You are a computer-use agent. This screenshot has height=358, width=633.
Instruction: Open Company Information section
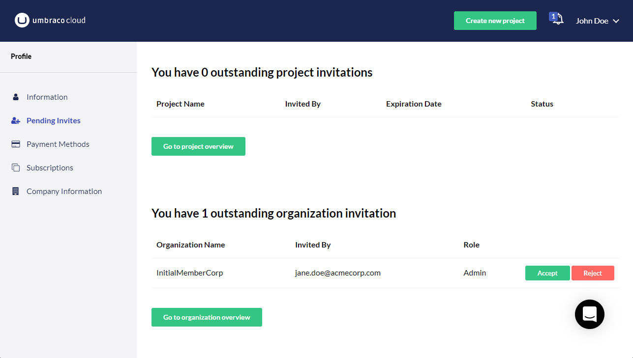[x=64, y=191]
